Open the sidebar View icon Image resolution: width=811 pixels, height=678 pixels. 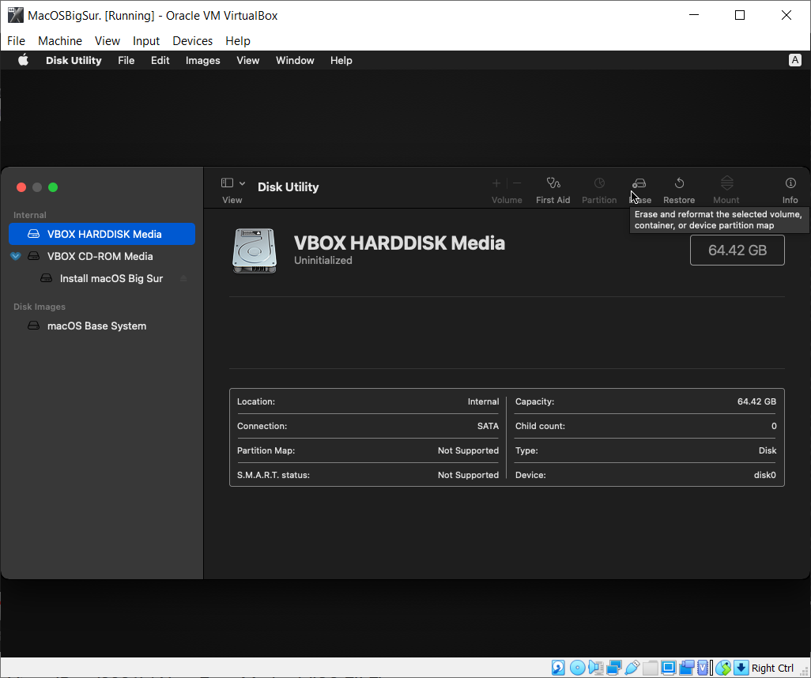coord(227,183)
